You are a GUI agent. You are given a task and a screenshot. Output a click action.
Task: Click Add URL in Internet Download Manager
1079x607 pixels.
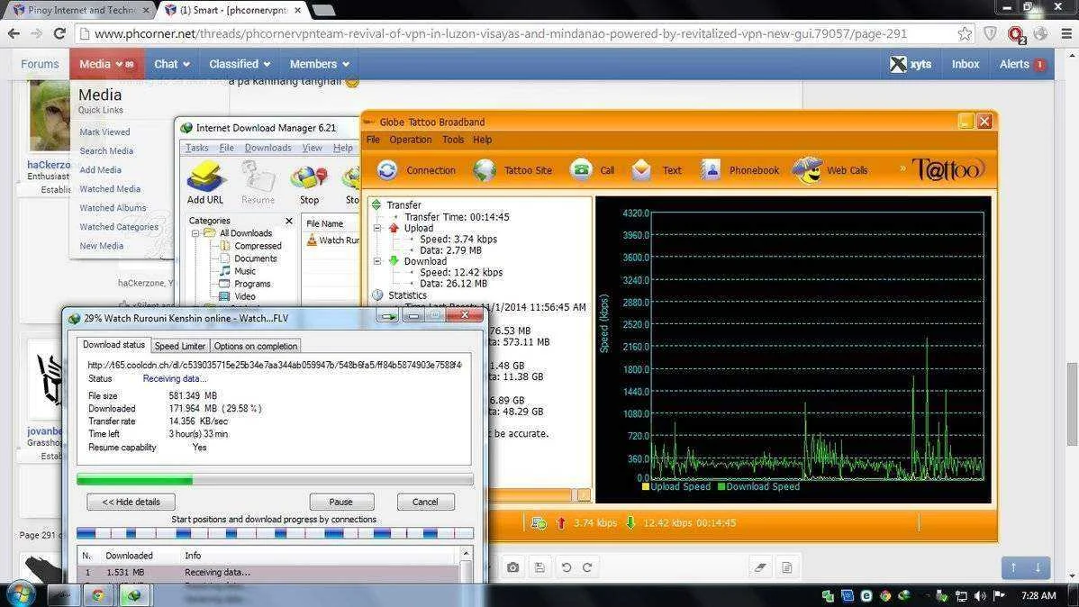[205, 183]
